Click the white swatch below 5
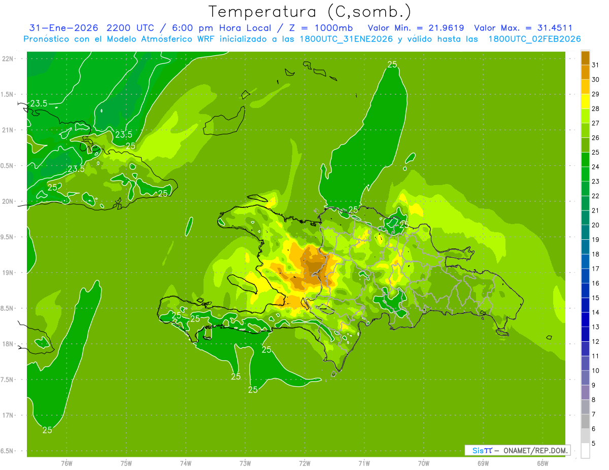This screenshot has width=609, height=470. pyautogui.click(x=585, y=450)
